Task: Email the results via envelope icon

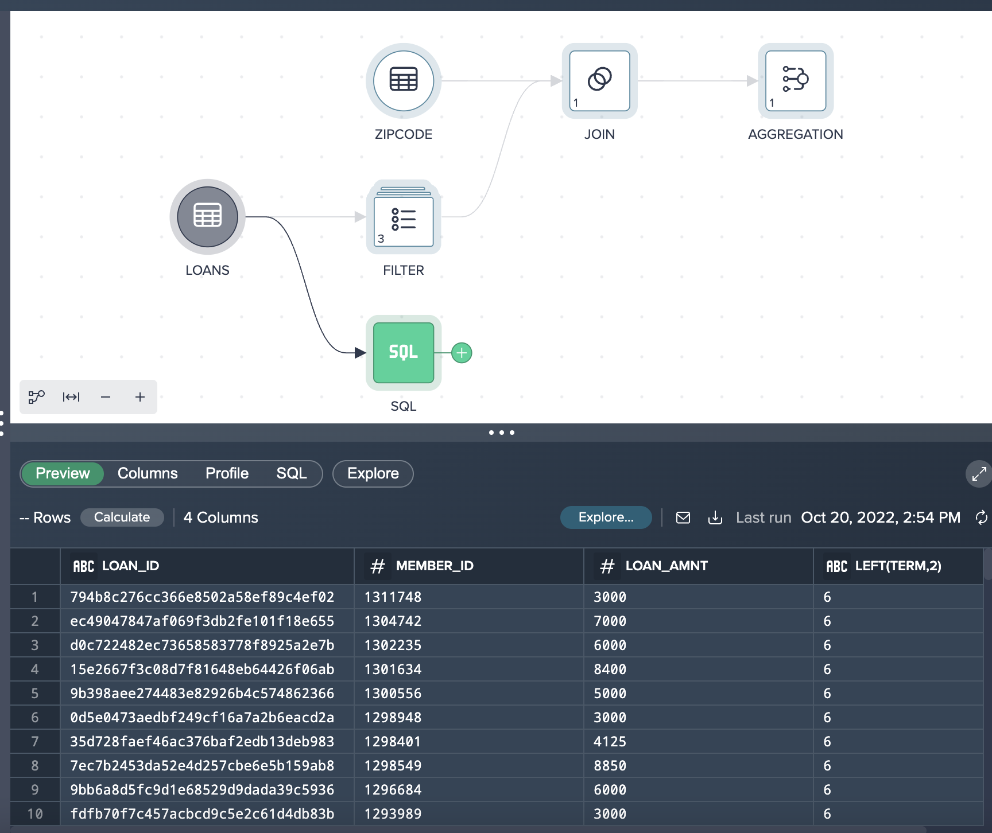Action: (x=683, y=517)
